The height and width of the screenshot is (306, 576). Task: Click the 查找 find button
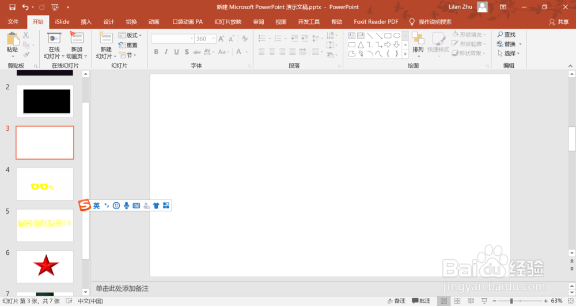(x=506, y=34)
